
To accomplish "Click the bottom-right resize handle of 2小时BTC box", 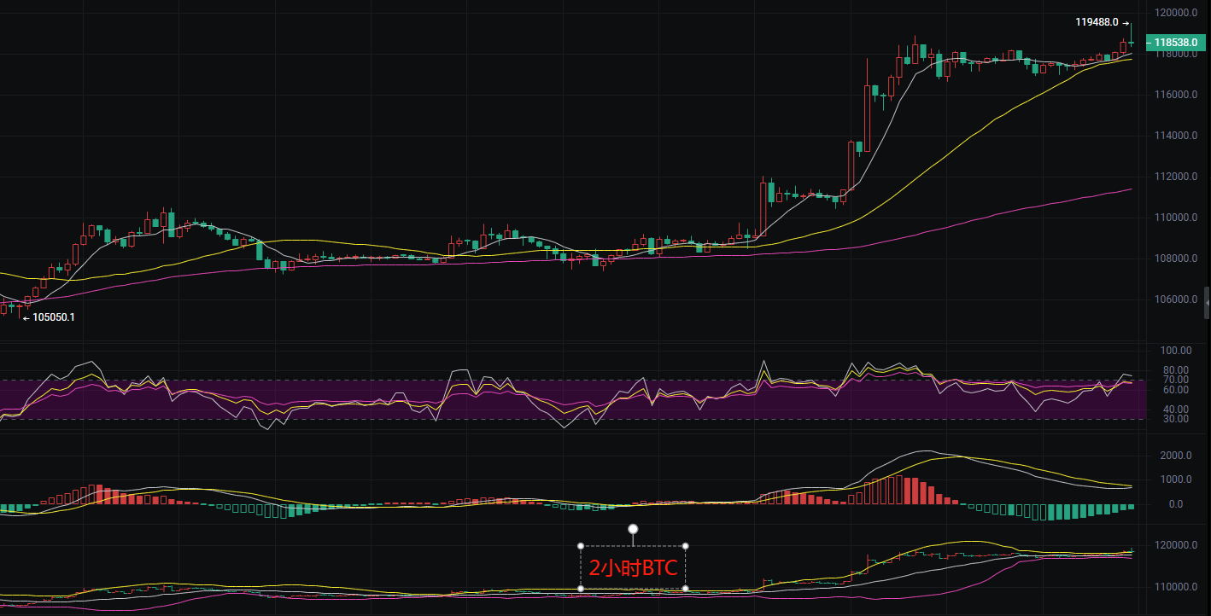I will [685, 589].
